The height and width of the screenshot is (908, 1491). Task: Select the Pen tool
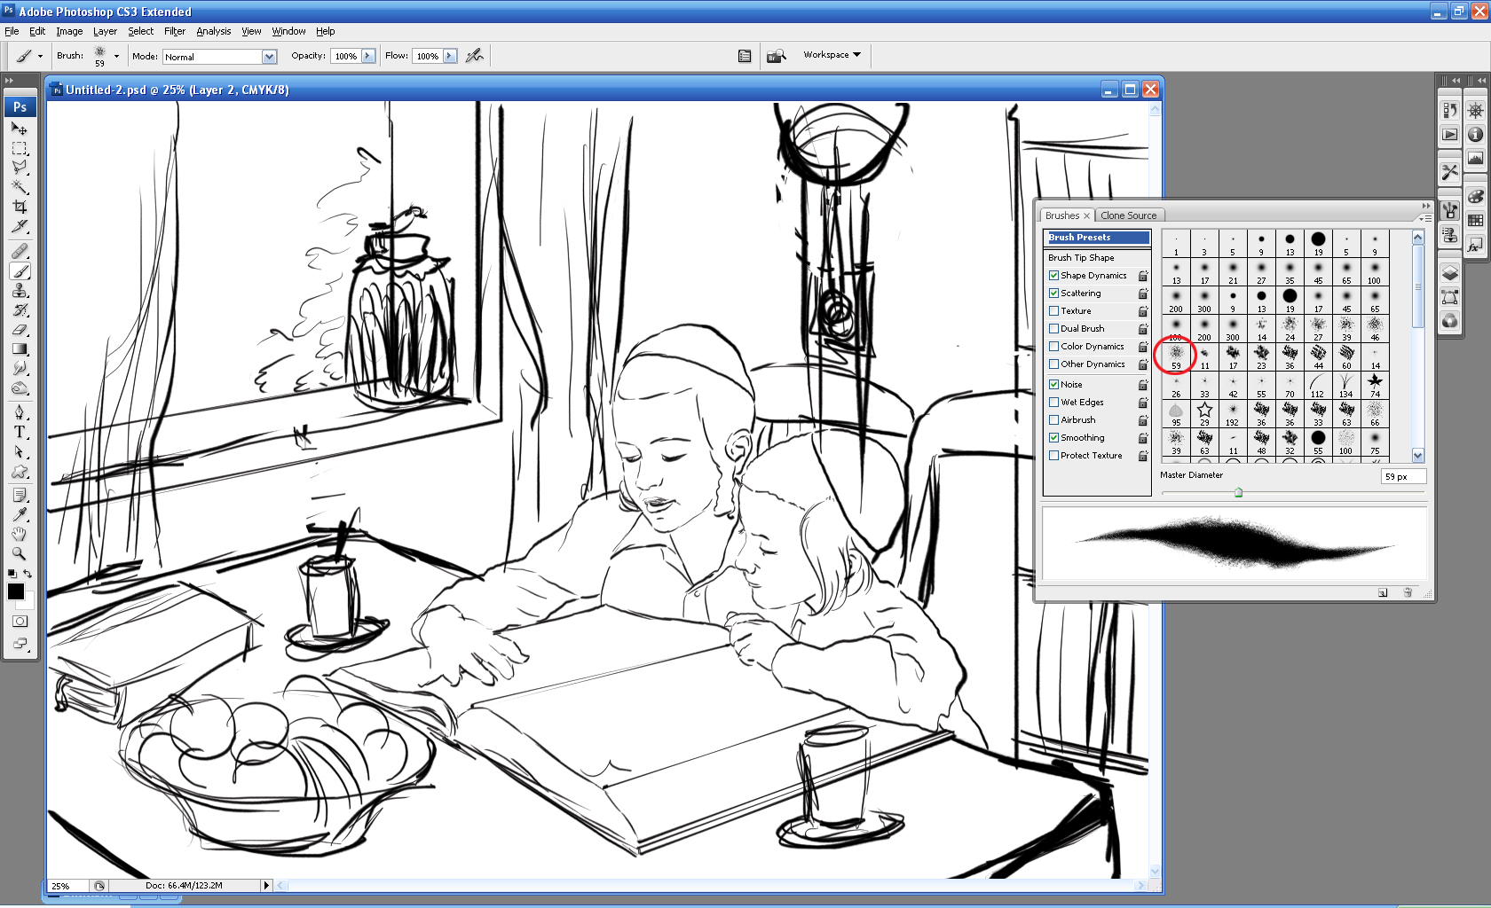[19, 412]
